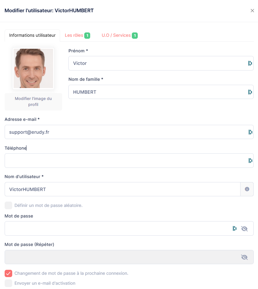Click the Nom d'utilisateur field with VictorHUMBERT
Image resolution: width=258 pixels, height=289 pixels.
pyautogui.click(x=122, y=189)
